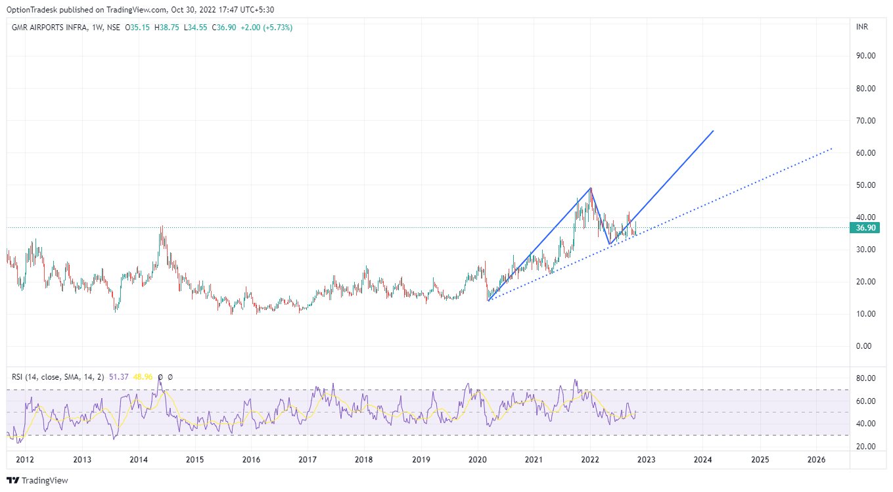Image resolution: width=893 pixels, height=492 pixels.
Task: Click the highlighted 36.90 current price tag
Action: [864, 228]
